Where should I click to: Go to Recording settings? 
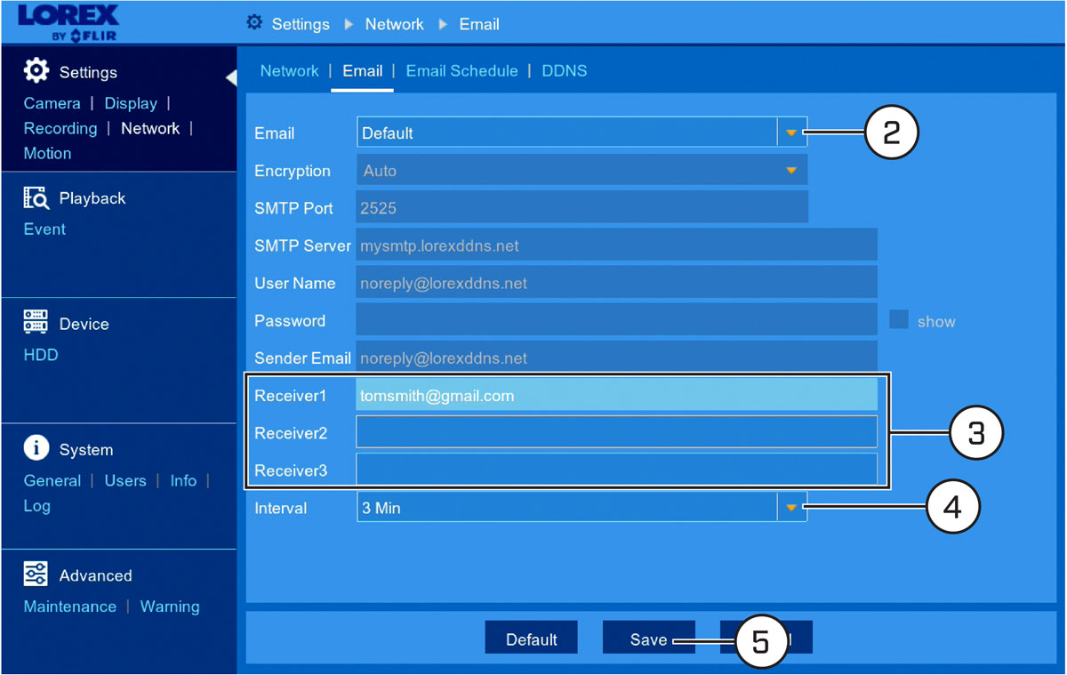pos(60,128)
